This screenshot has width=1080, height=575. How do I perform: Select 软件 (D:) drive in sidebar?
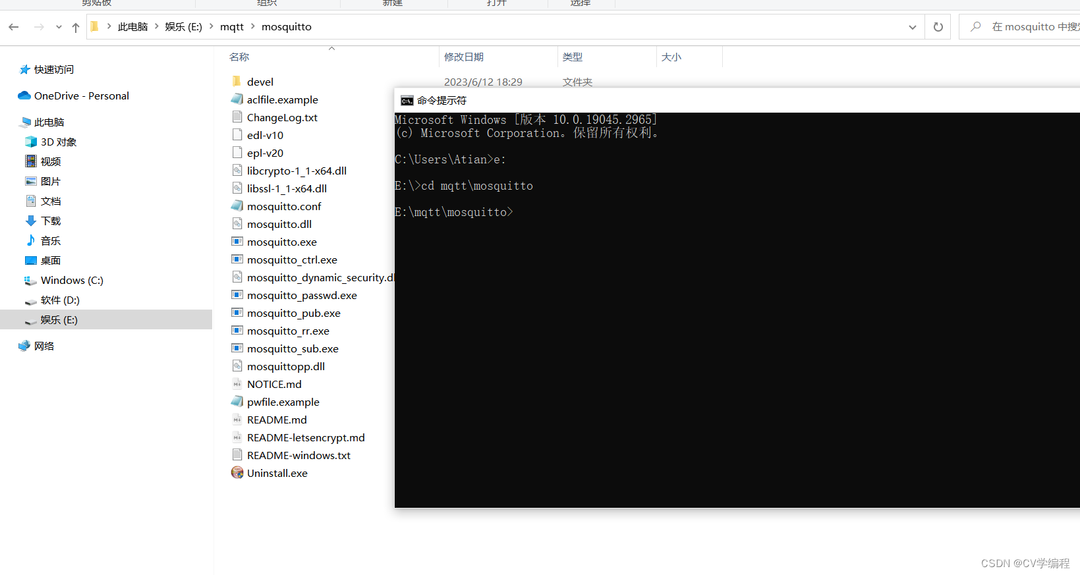pyautogui.click(x=60, y=300)
